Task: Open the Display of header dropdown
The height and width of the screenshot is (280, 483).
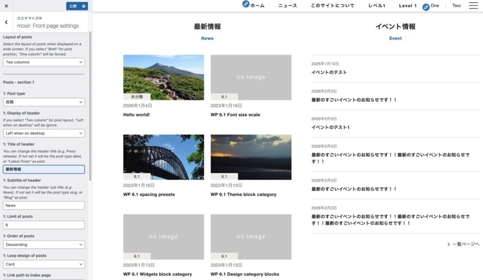Action: 44,133
